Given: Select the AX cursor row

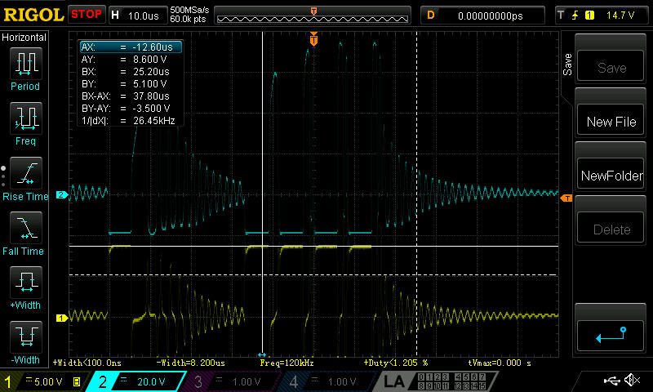Looking at the screenshot, I should coord(131,47).
